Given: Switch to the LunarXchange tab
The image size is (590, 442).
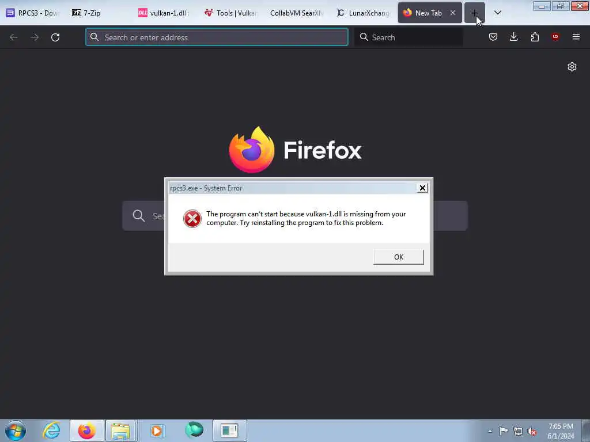Looking at the screenshot, I should (363, 13).
